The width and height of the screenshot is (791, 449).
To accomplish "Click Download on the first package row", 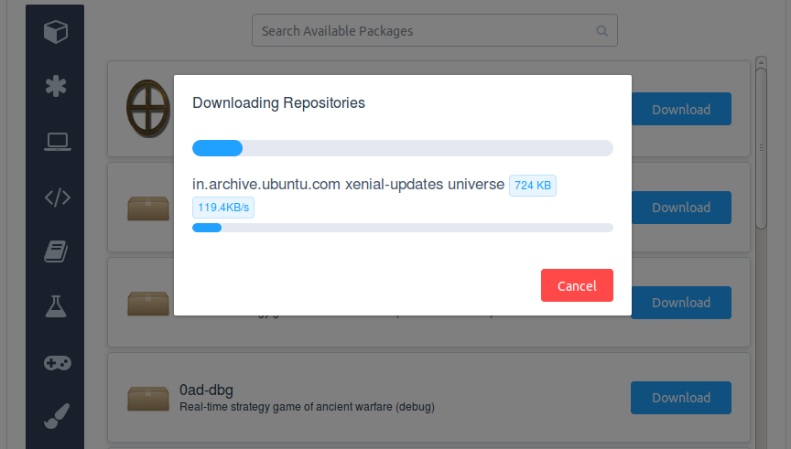I will [x=681, y=109].
